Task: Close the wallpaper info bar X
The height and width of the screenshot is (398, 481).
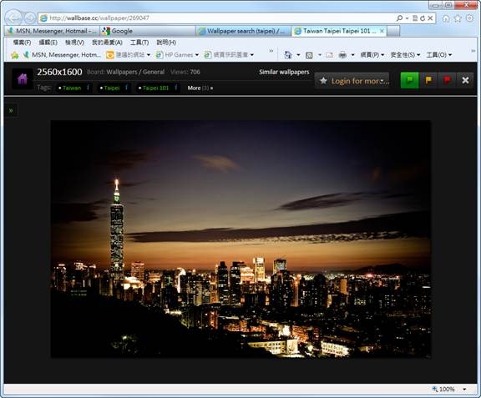Action: (465, 80)
